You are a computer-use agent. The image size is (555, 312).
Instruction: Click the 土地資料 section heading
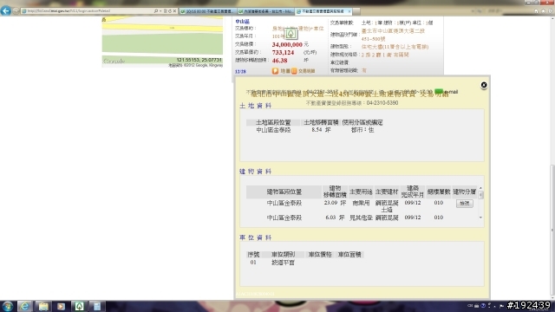pos(256,106)
